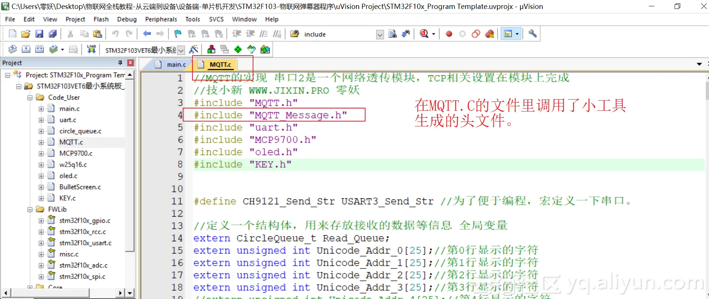Pin the Project panel

[120, 63]
